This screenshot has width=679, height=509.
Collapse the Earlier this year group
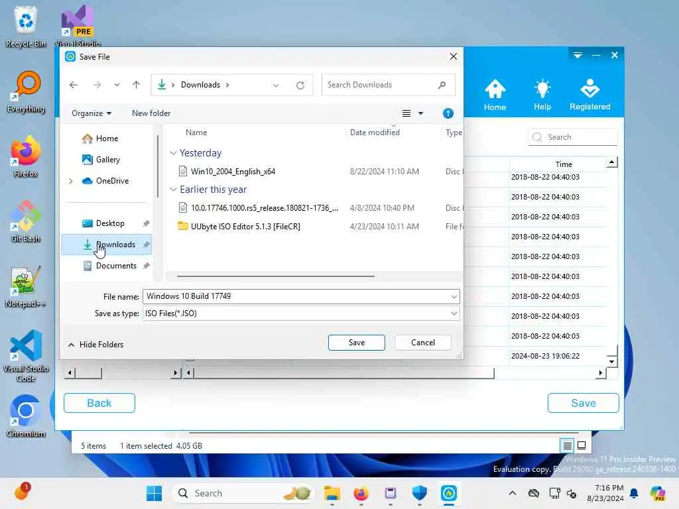[x=173, y=189]
